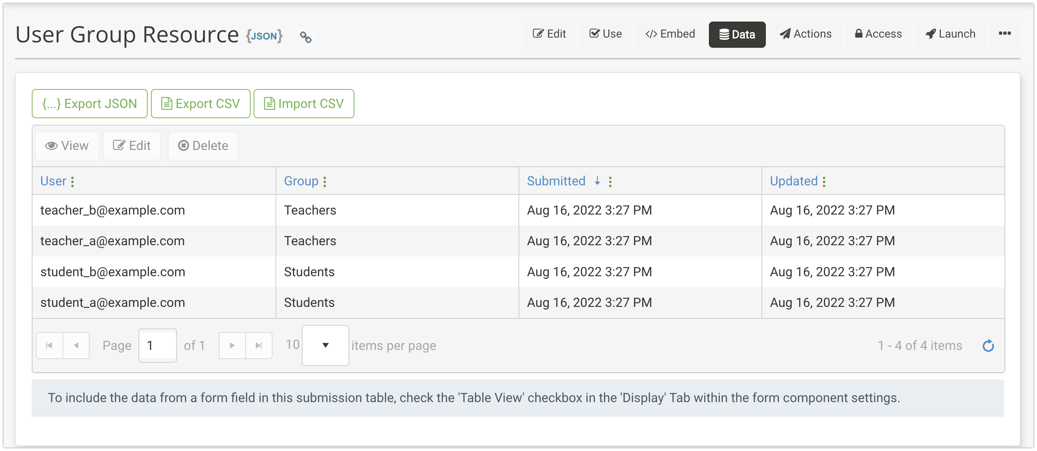Go to the previous page of results

pos(76,346)
